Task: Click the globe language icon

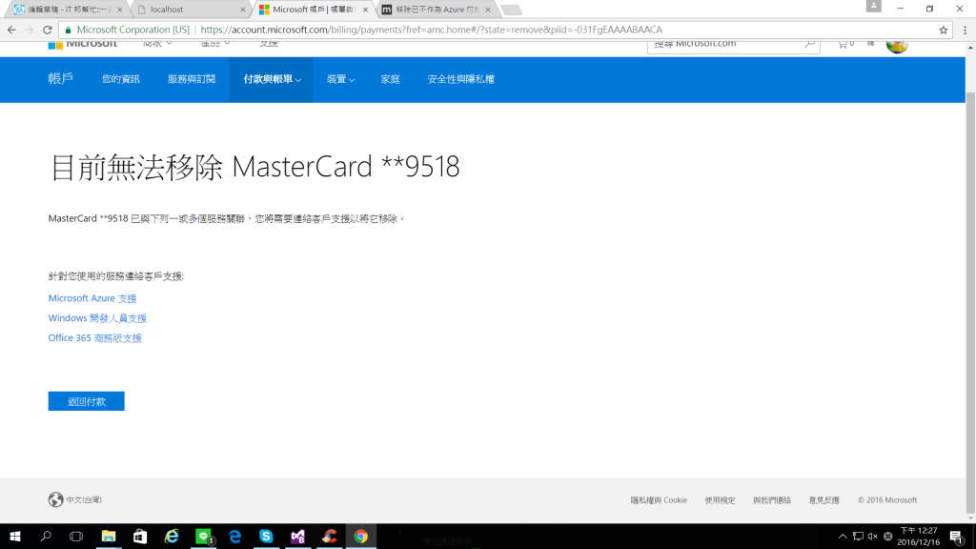Action: [x=55, y=499]
